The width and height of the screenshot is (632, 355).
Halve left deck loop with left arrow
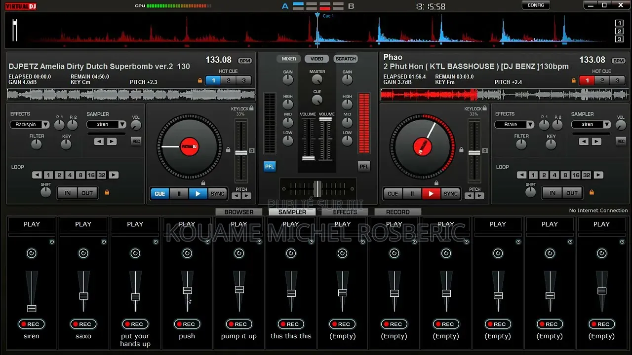coord(37,175)
